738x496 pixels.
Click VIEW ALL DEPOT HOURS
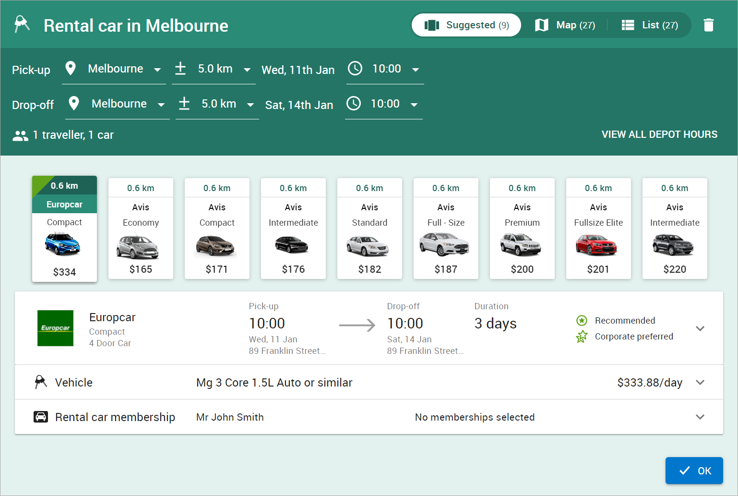(659, 134)
